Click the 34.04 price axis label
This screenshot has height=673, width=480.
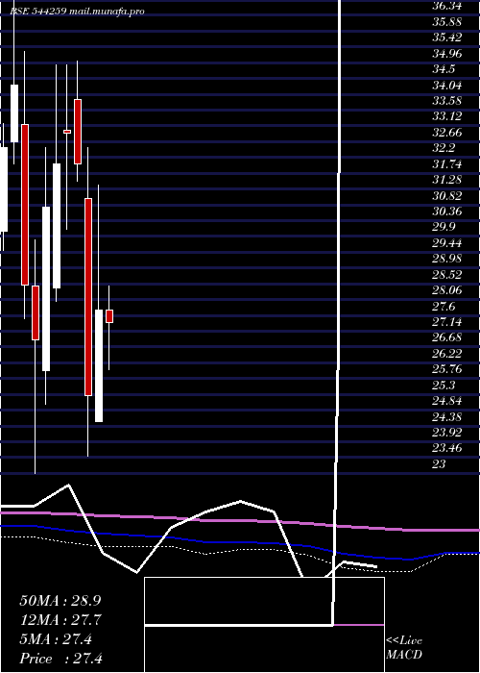tap(447, 85)
